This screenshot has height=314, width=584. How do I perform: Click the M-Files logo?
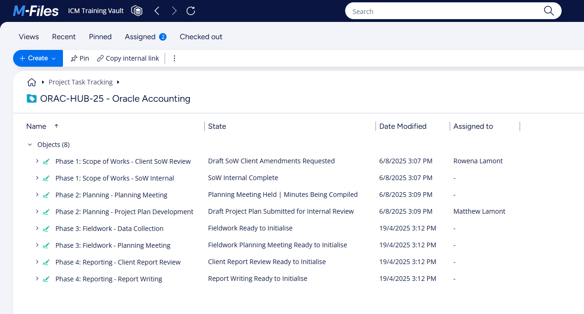tap(35, 11)
